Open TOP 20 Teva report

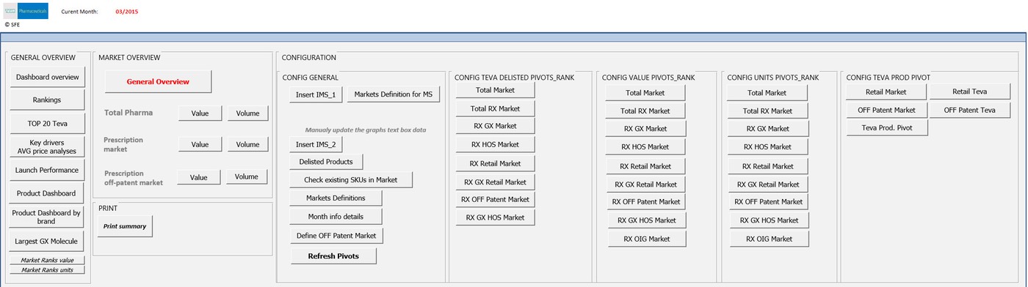click(x=48, y=123)
